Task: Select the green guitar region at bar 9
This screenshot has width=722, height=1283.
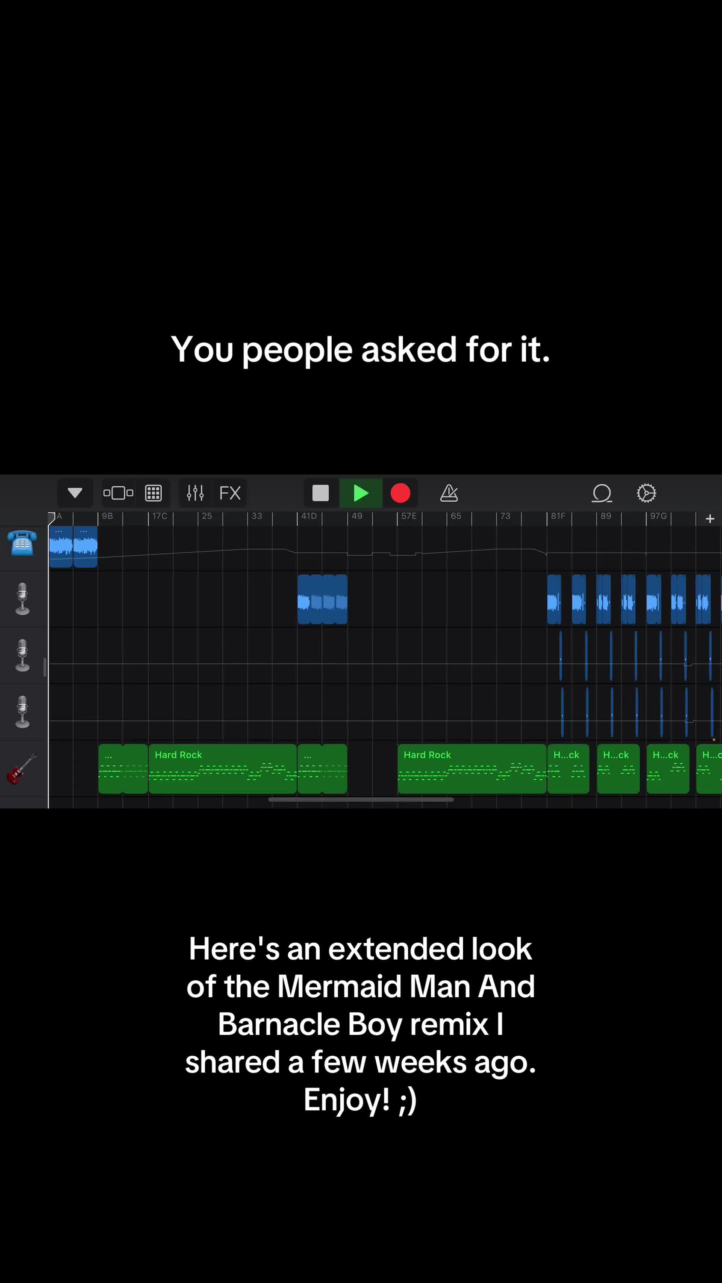Action: (123, 769)
